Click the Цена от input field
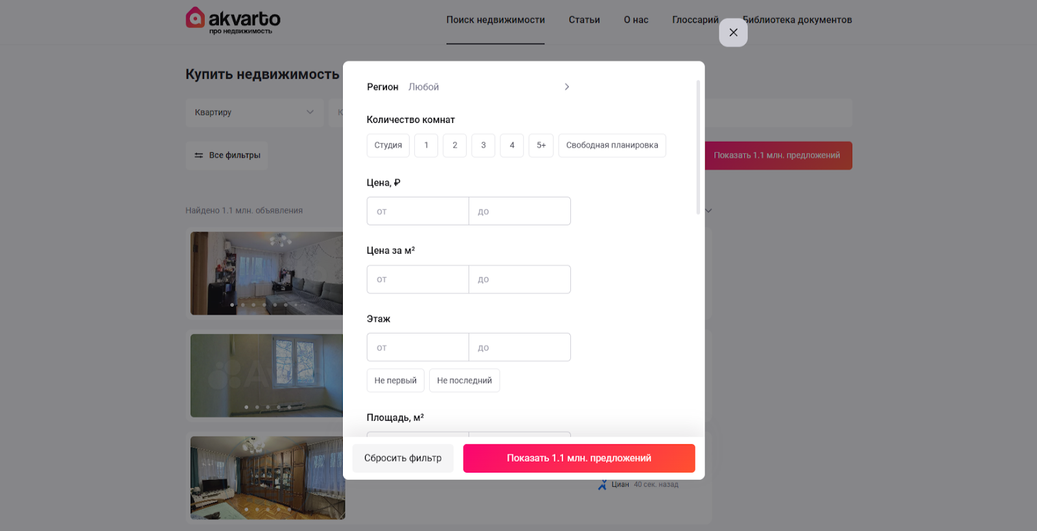This screenshot has height=531, width=1037. point(418,211)
